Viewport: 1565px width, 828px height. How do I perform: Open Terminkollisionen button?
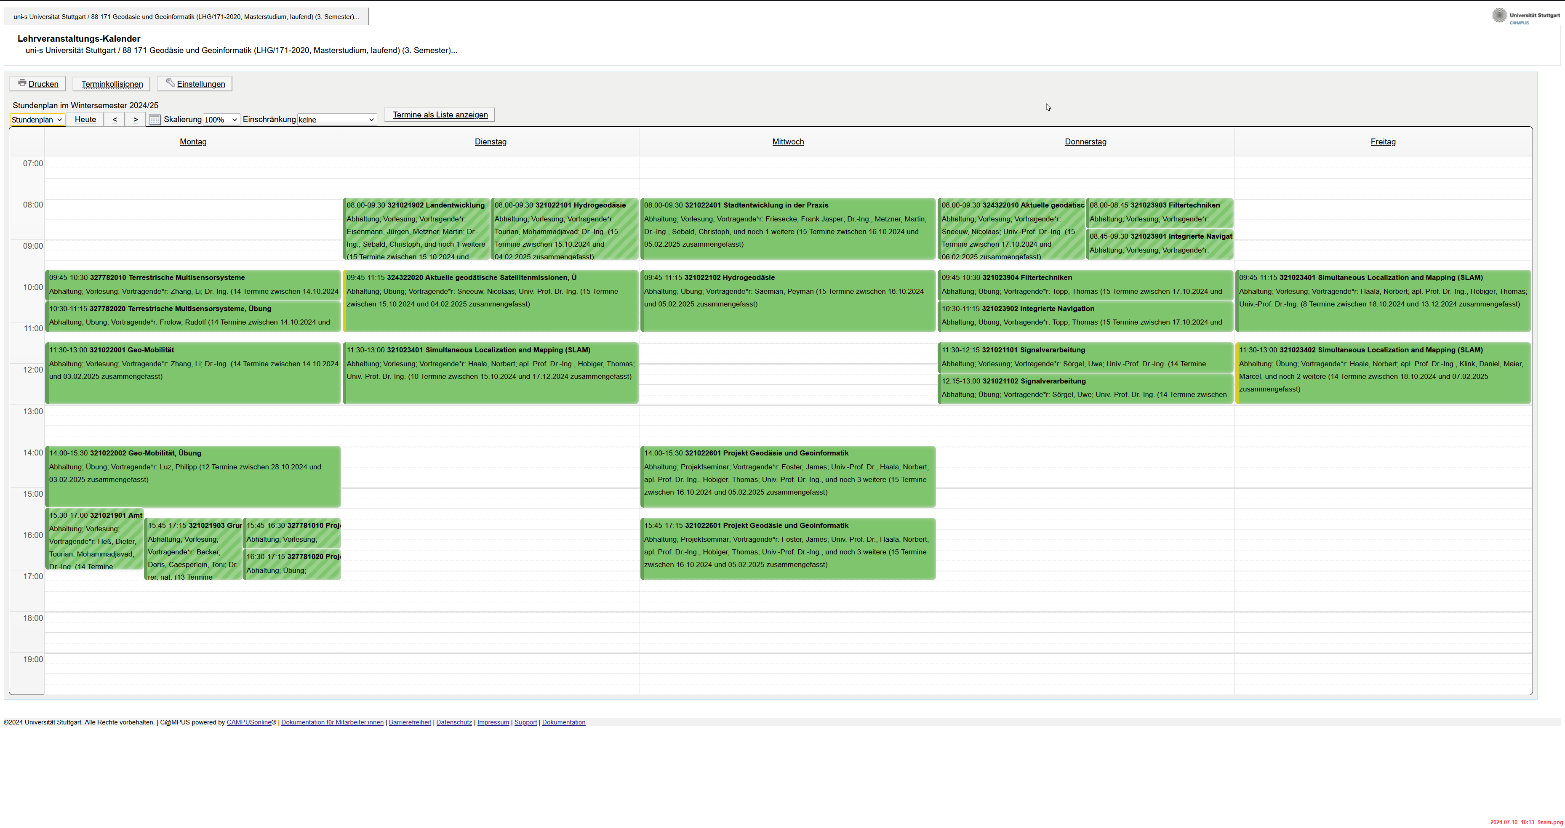pos(112,84)
